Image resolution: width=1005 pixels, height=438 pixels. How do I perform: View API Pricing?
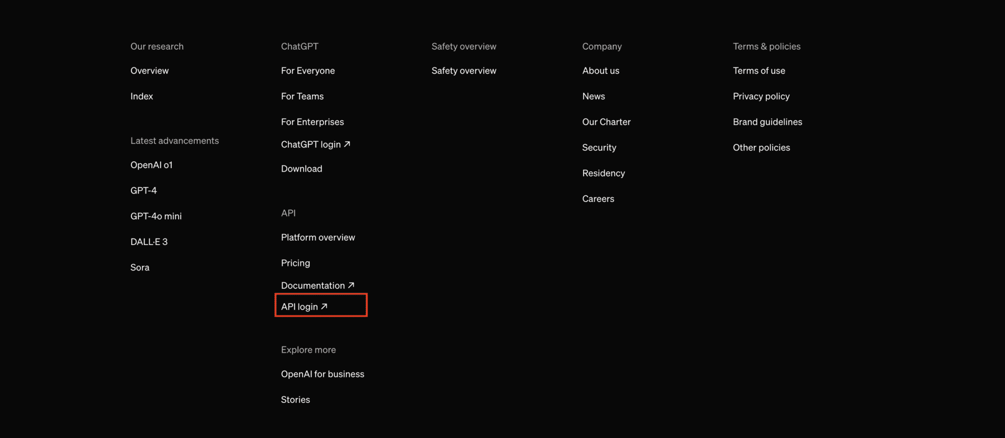pos(295,263)
